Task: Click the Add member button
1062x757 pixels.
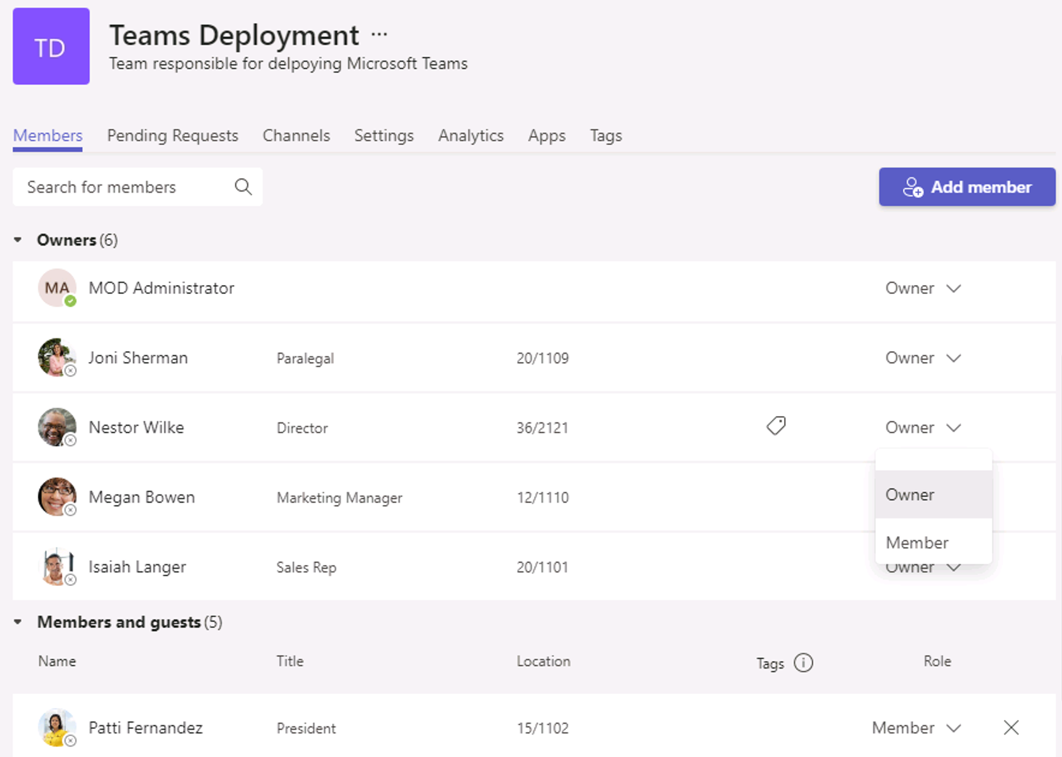Action: pos(967,187)
